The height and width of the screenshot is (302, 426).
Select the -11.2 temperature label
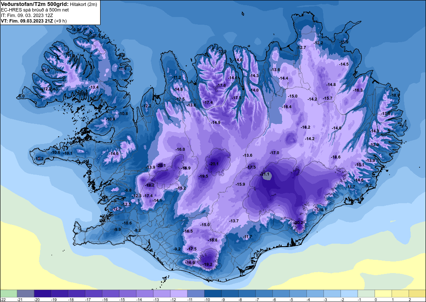177,78
